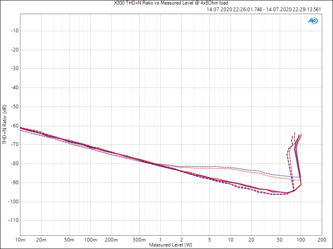Viewport: 333px width, 249px height.
Task: Click the '-10' Y-axis tick label
Action: [15, 31]
